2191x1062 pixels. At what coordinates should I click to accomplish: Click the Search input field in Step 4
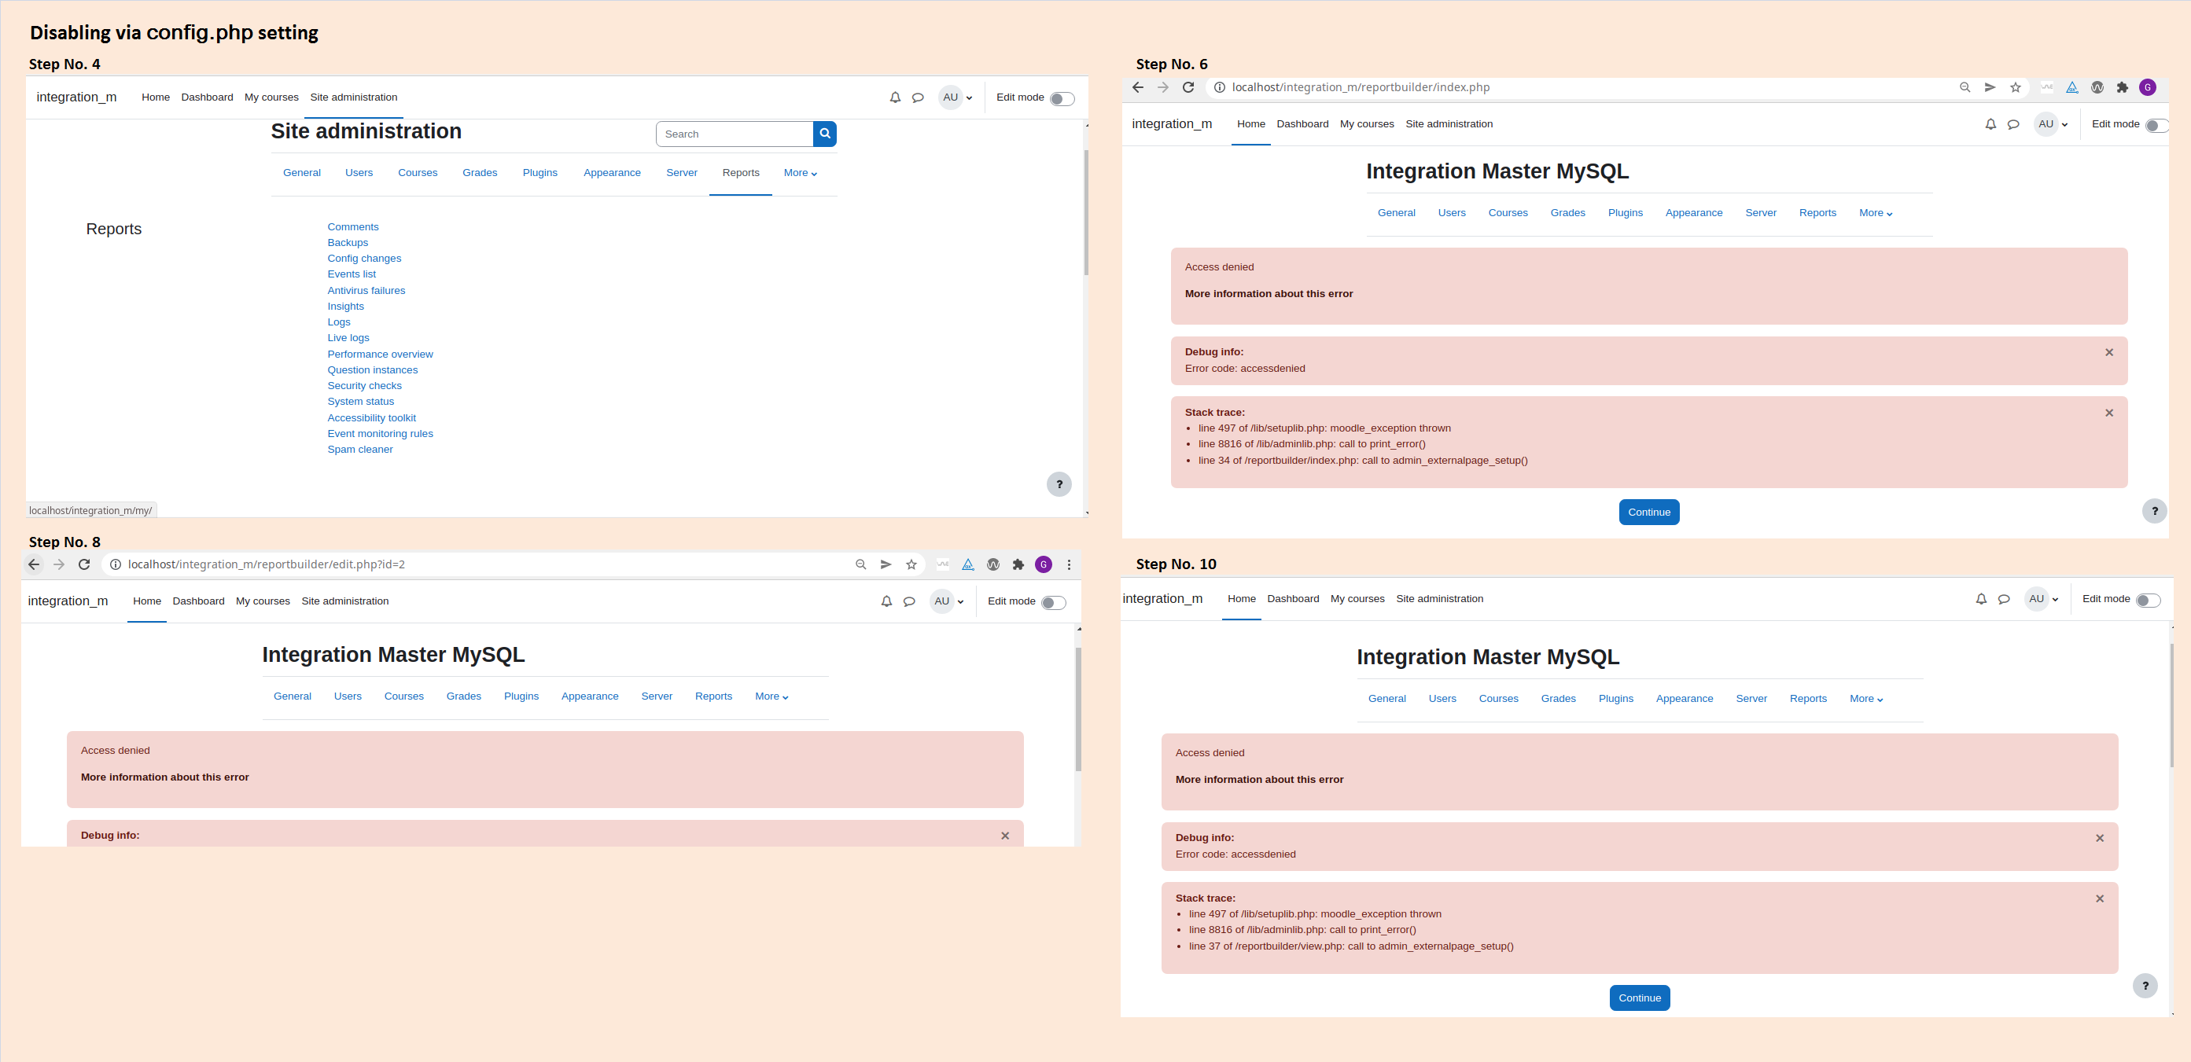(734, 134)
